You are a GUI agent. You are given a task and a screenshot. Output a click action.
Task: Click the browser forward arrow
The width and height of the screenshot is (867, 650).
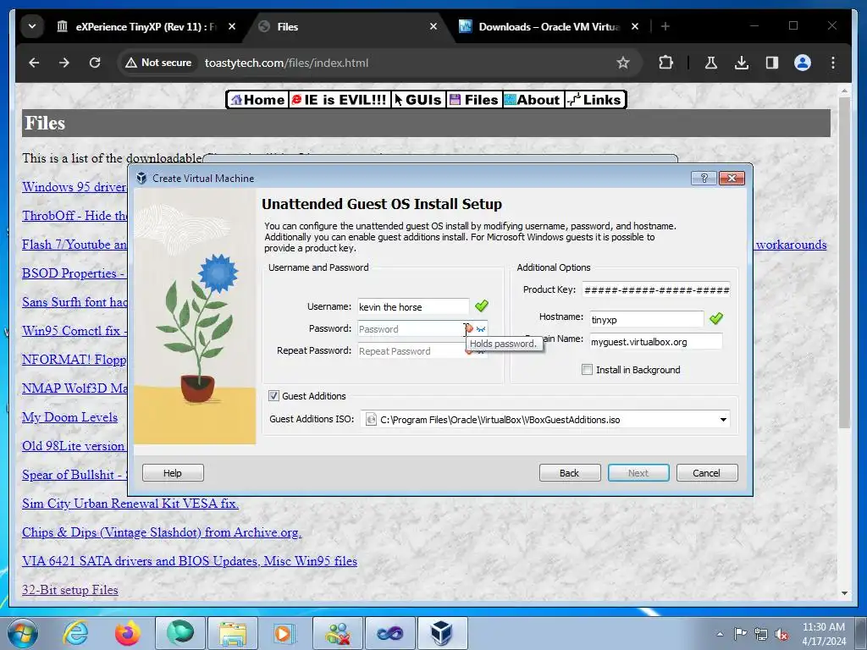[64, 63]
